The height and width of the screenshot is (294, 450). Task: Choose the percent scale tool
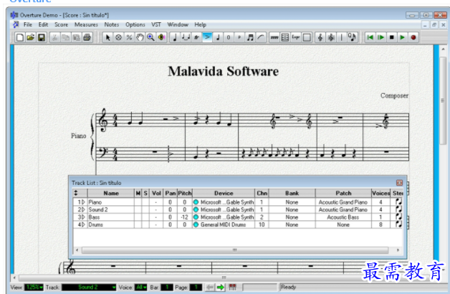(x=129, y=37)
